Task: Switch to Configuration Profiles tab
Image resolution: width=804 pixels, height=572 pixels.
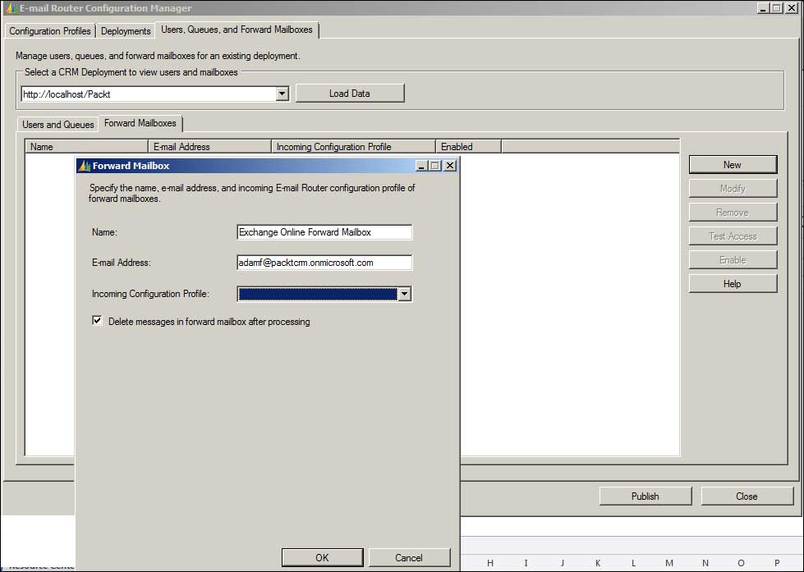Action: (50, 30)
